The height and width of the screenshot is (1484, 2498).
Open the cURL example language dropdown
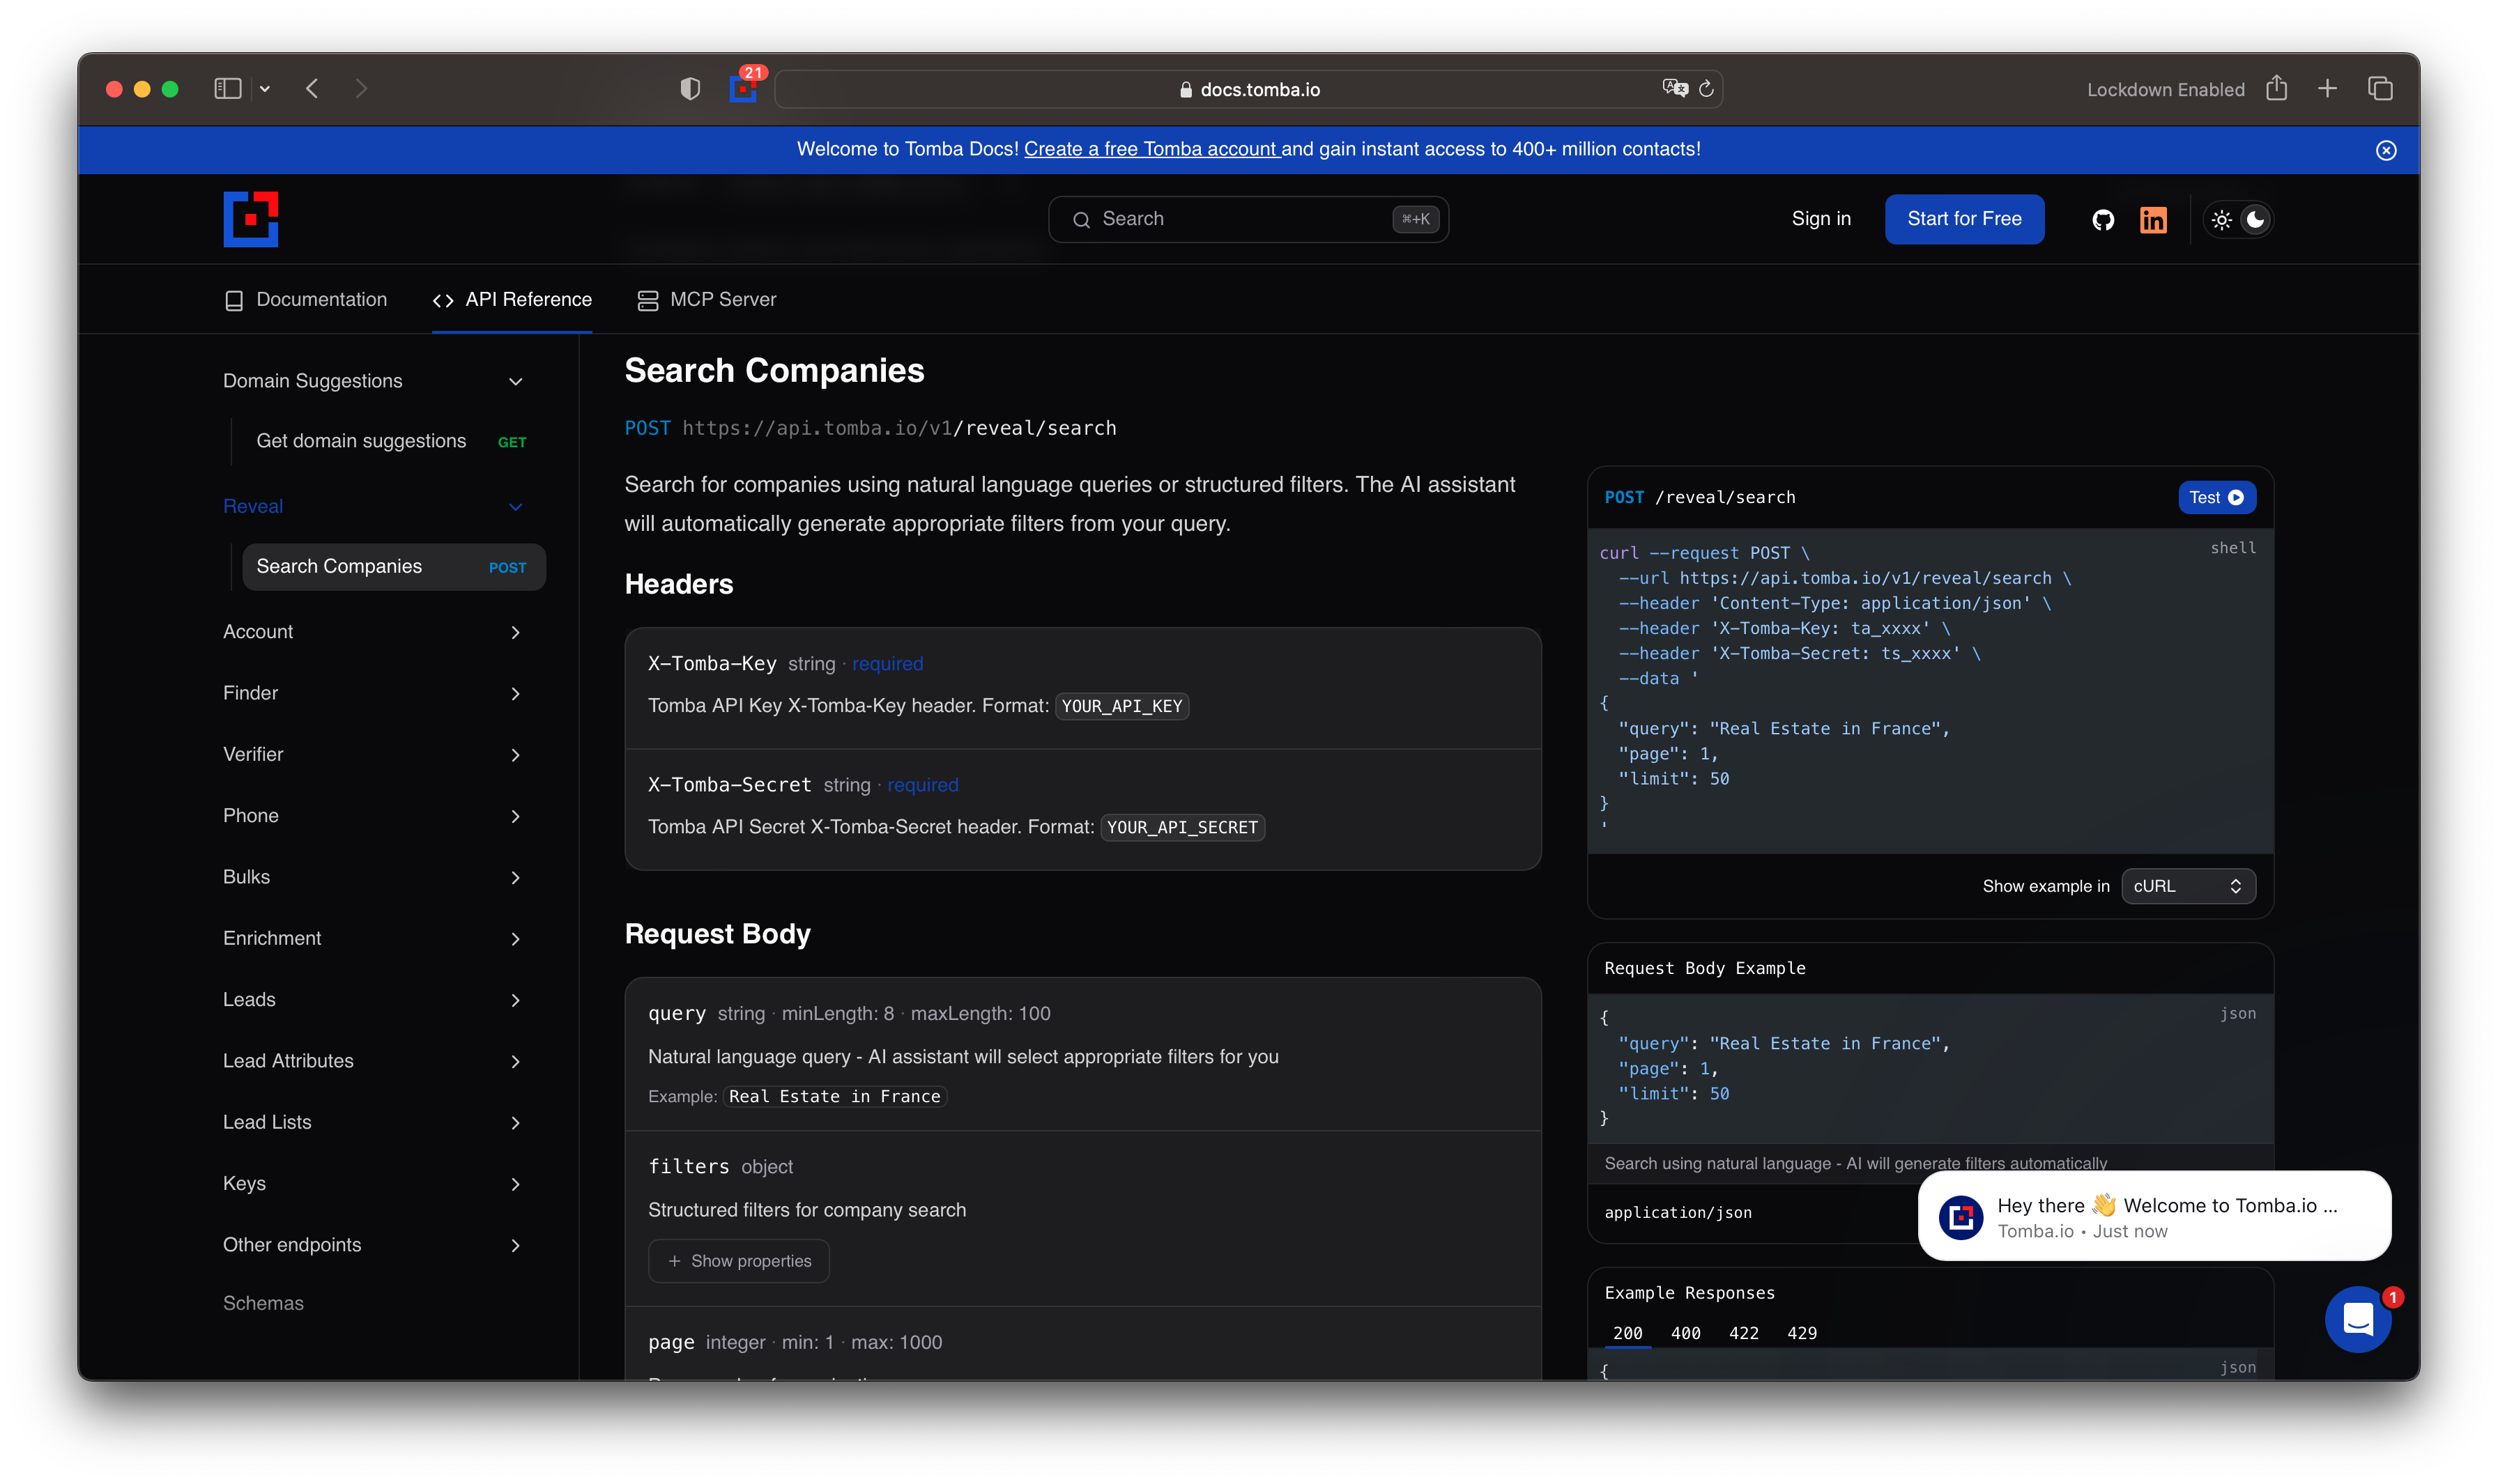(x=2187, y=886)
